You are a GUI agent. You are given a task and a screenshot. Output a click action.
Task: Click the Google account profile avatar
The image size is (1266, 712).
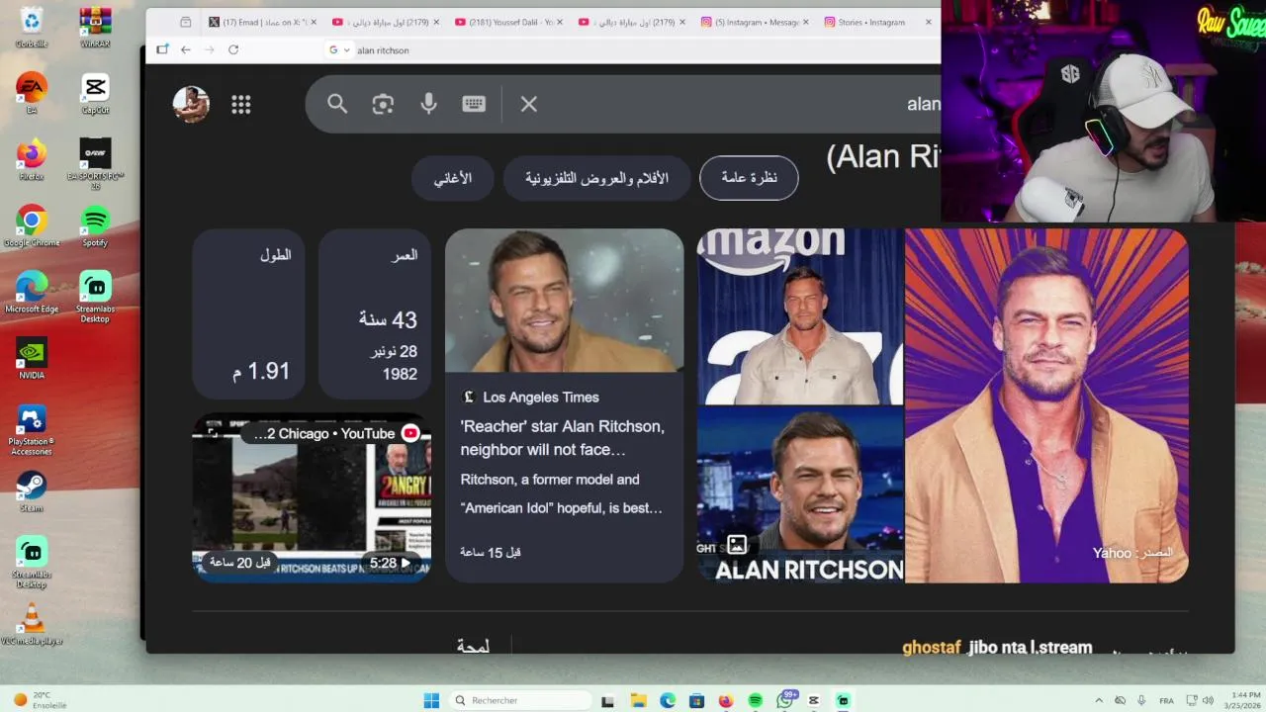pos(191,104)
